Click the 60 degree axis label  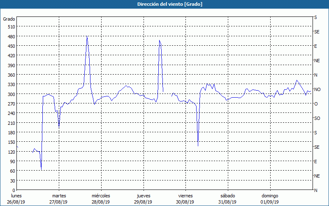pos(13,171)
